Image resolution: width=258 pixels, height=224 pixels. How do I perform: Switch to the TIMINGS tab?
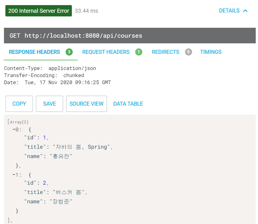click(x=211, y=52)
